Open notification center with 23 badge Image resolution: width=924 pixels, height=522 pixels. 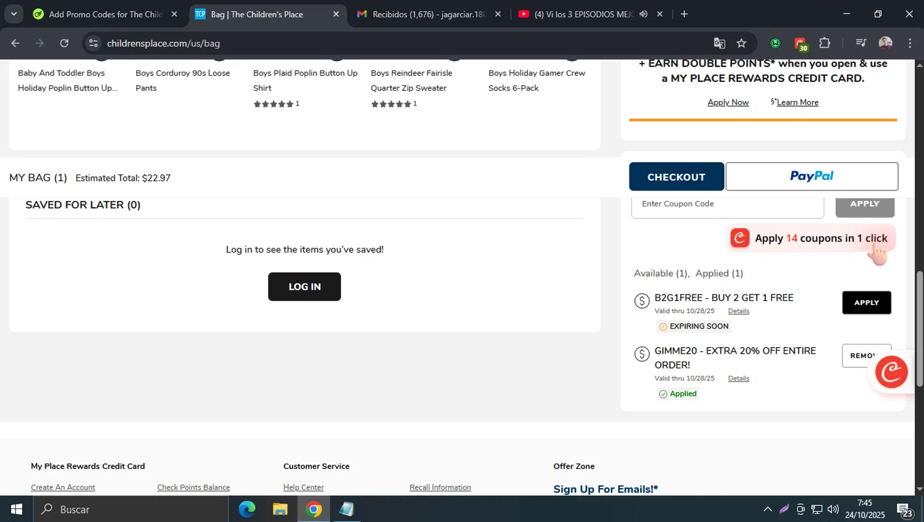[x=905, y=510]
